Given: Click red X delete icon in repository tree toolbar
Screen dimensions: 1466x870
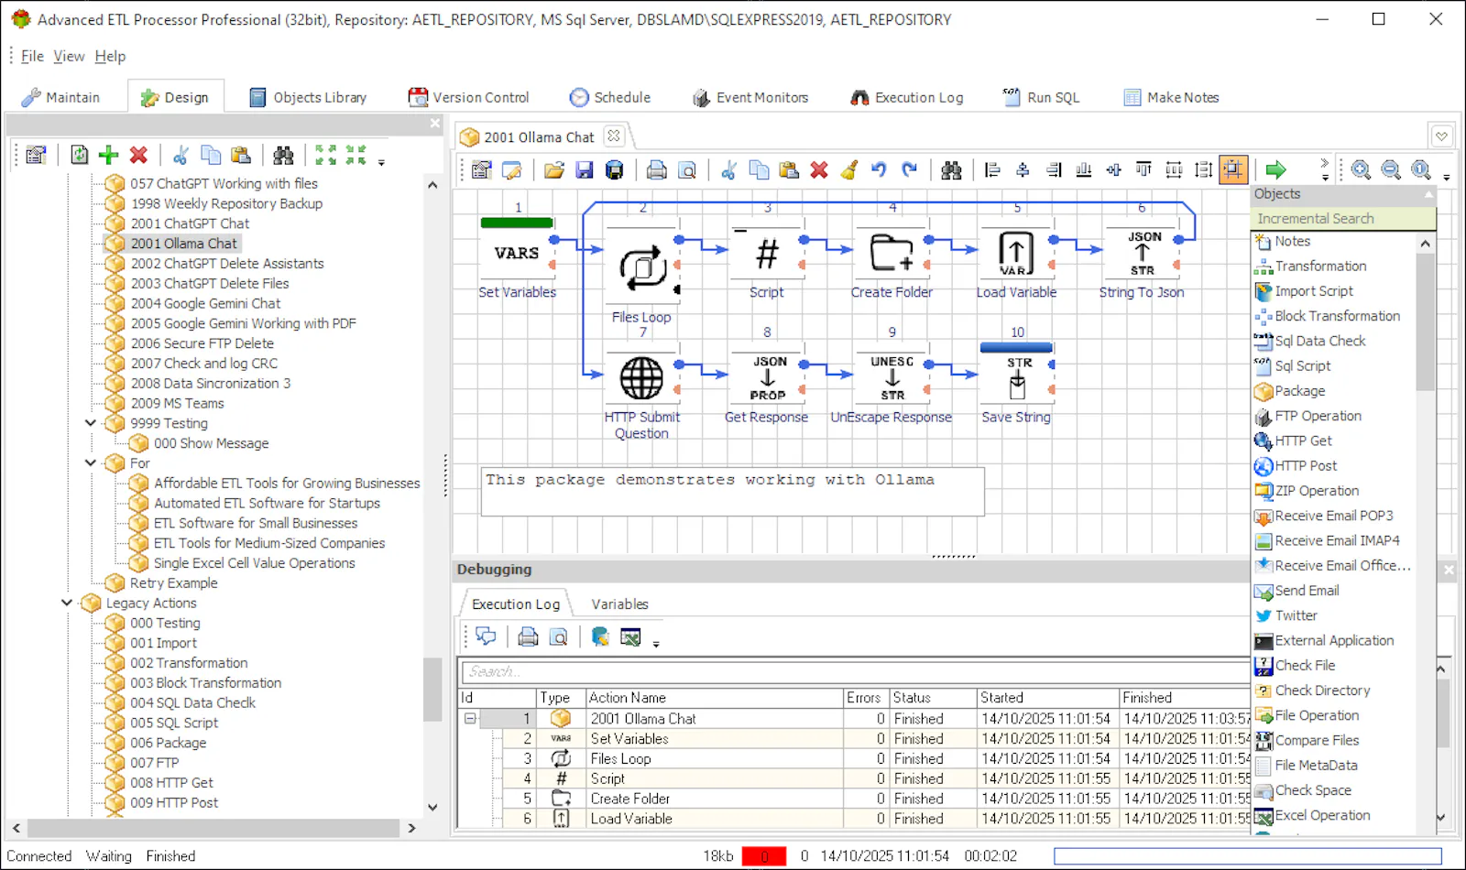Looking at the screenshot, I should tap(138, 155).
